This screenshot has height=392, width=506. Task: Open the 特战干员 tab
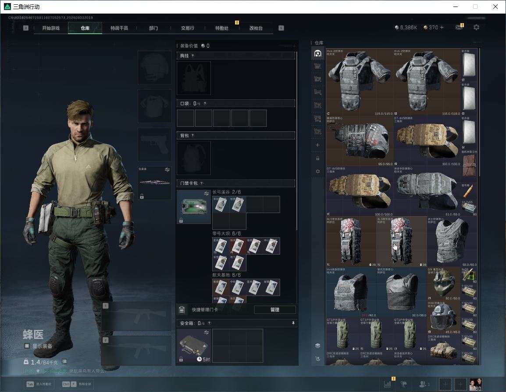119,28
